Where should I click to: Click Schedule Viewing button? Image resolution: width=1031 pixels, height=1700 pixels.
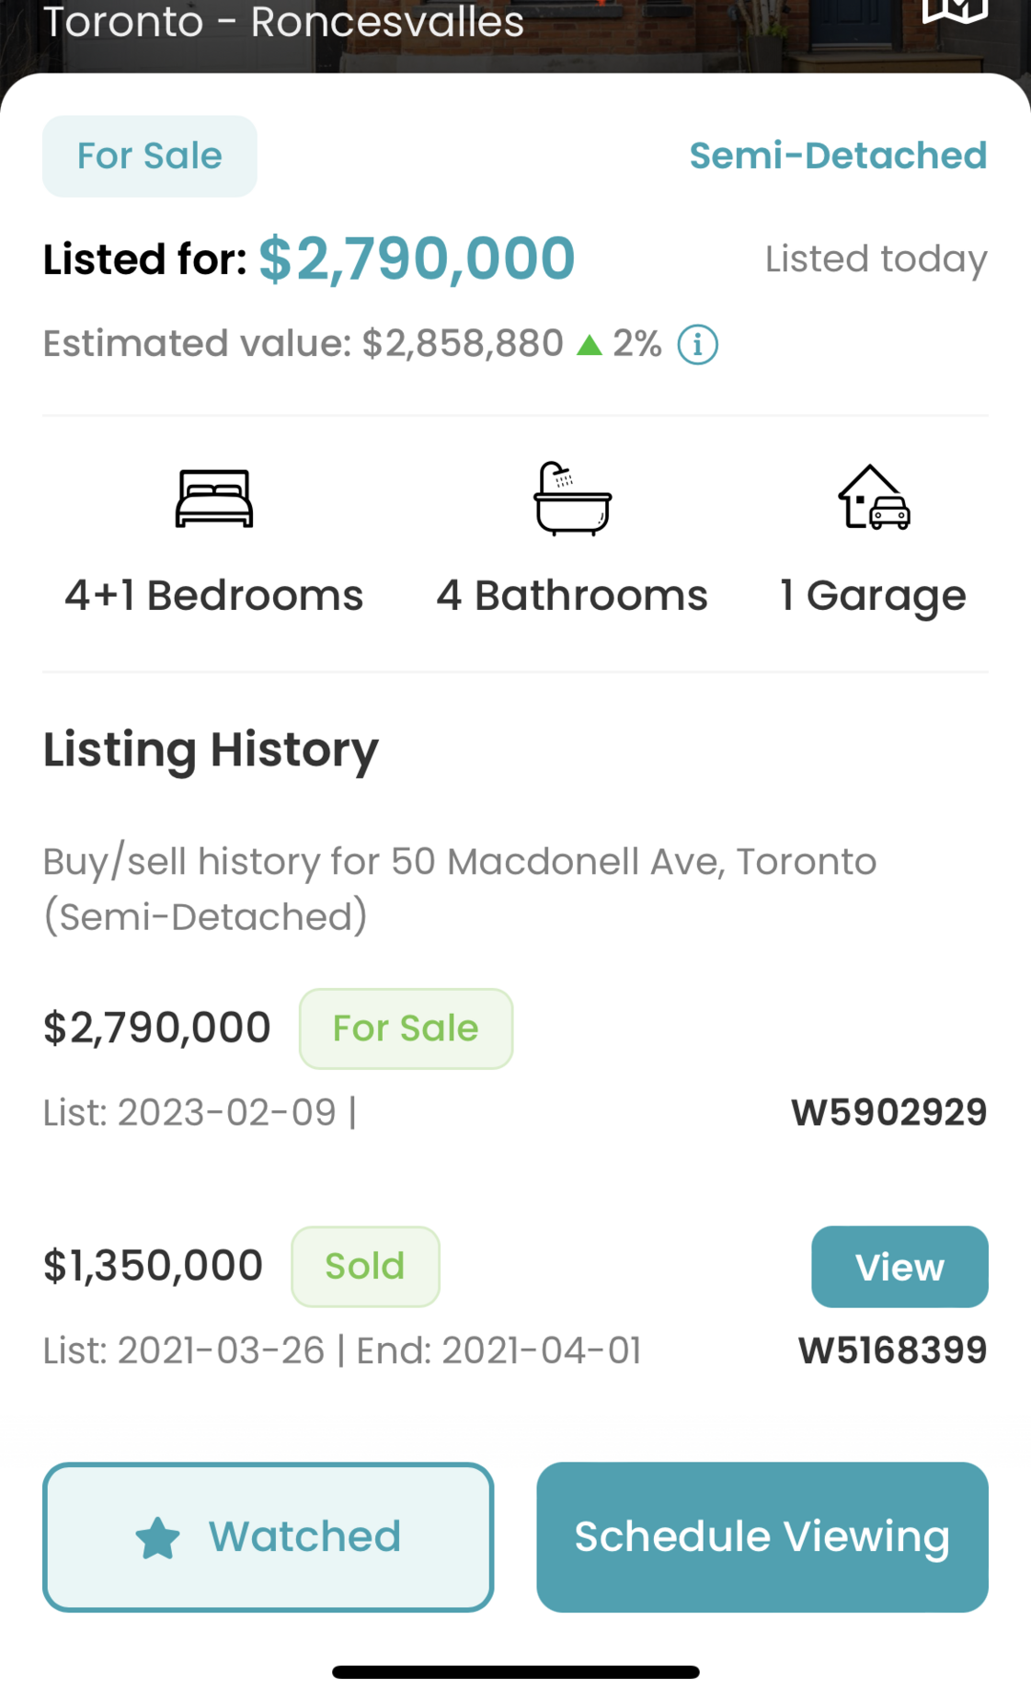pyautogui.click(x=762, y=1537)
